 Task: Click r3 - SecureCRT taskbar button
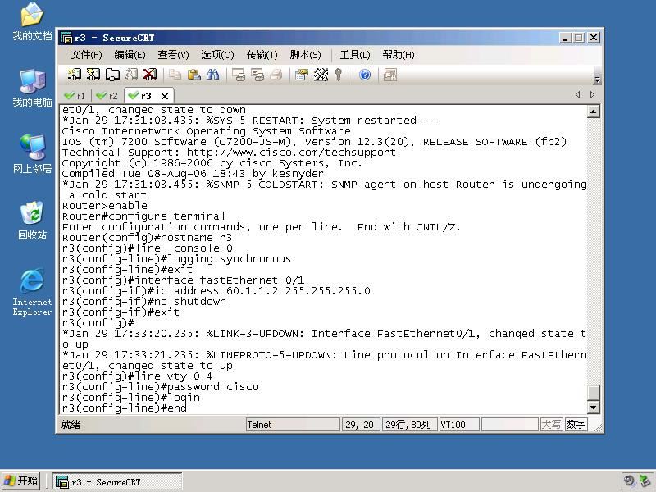pyautogui.click(x=117, y=482)
